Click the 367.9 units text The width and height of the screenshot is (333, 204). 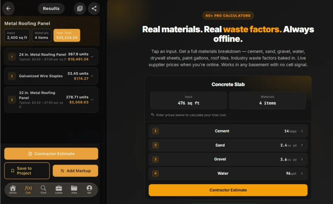pyautogui.click(x=78, y=54)
